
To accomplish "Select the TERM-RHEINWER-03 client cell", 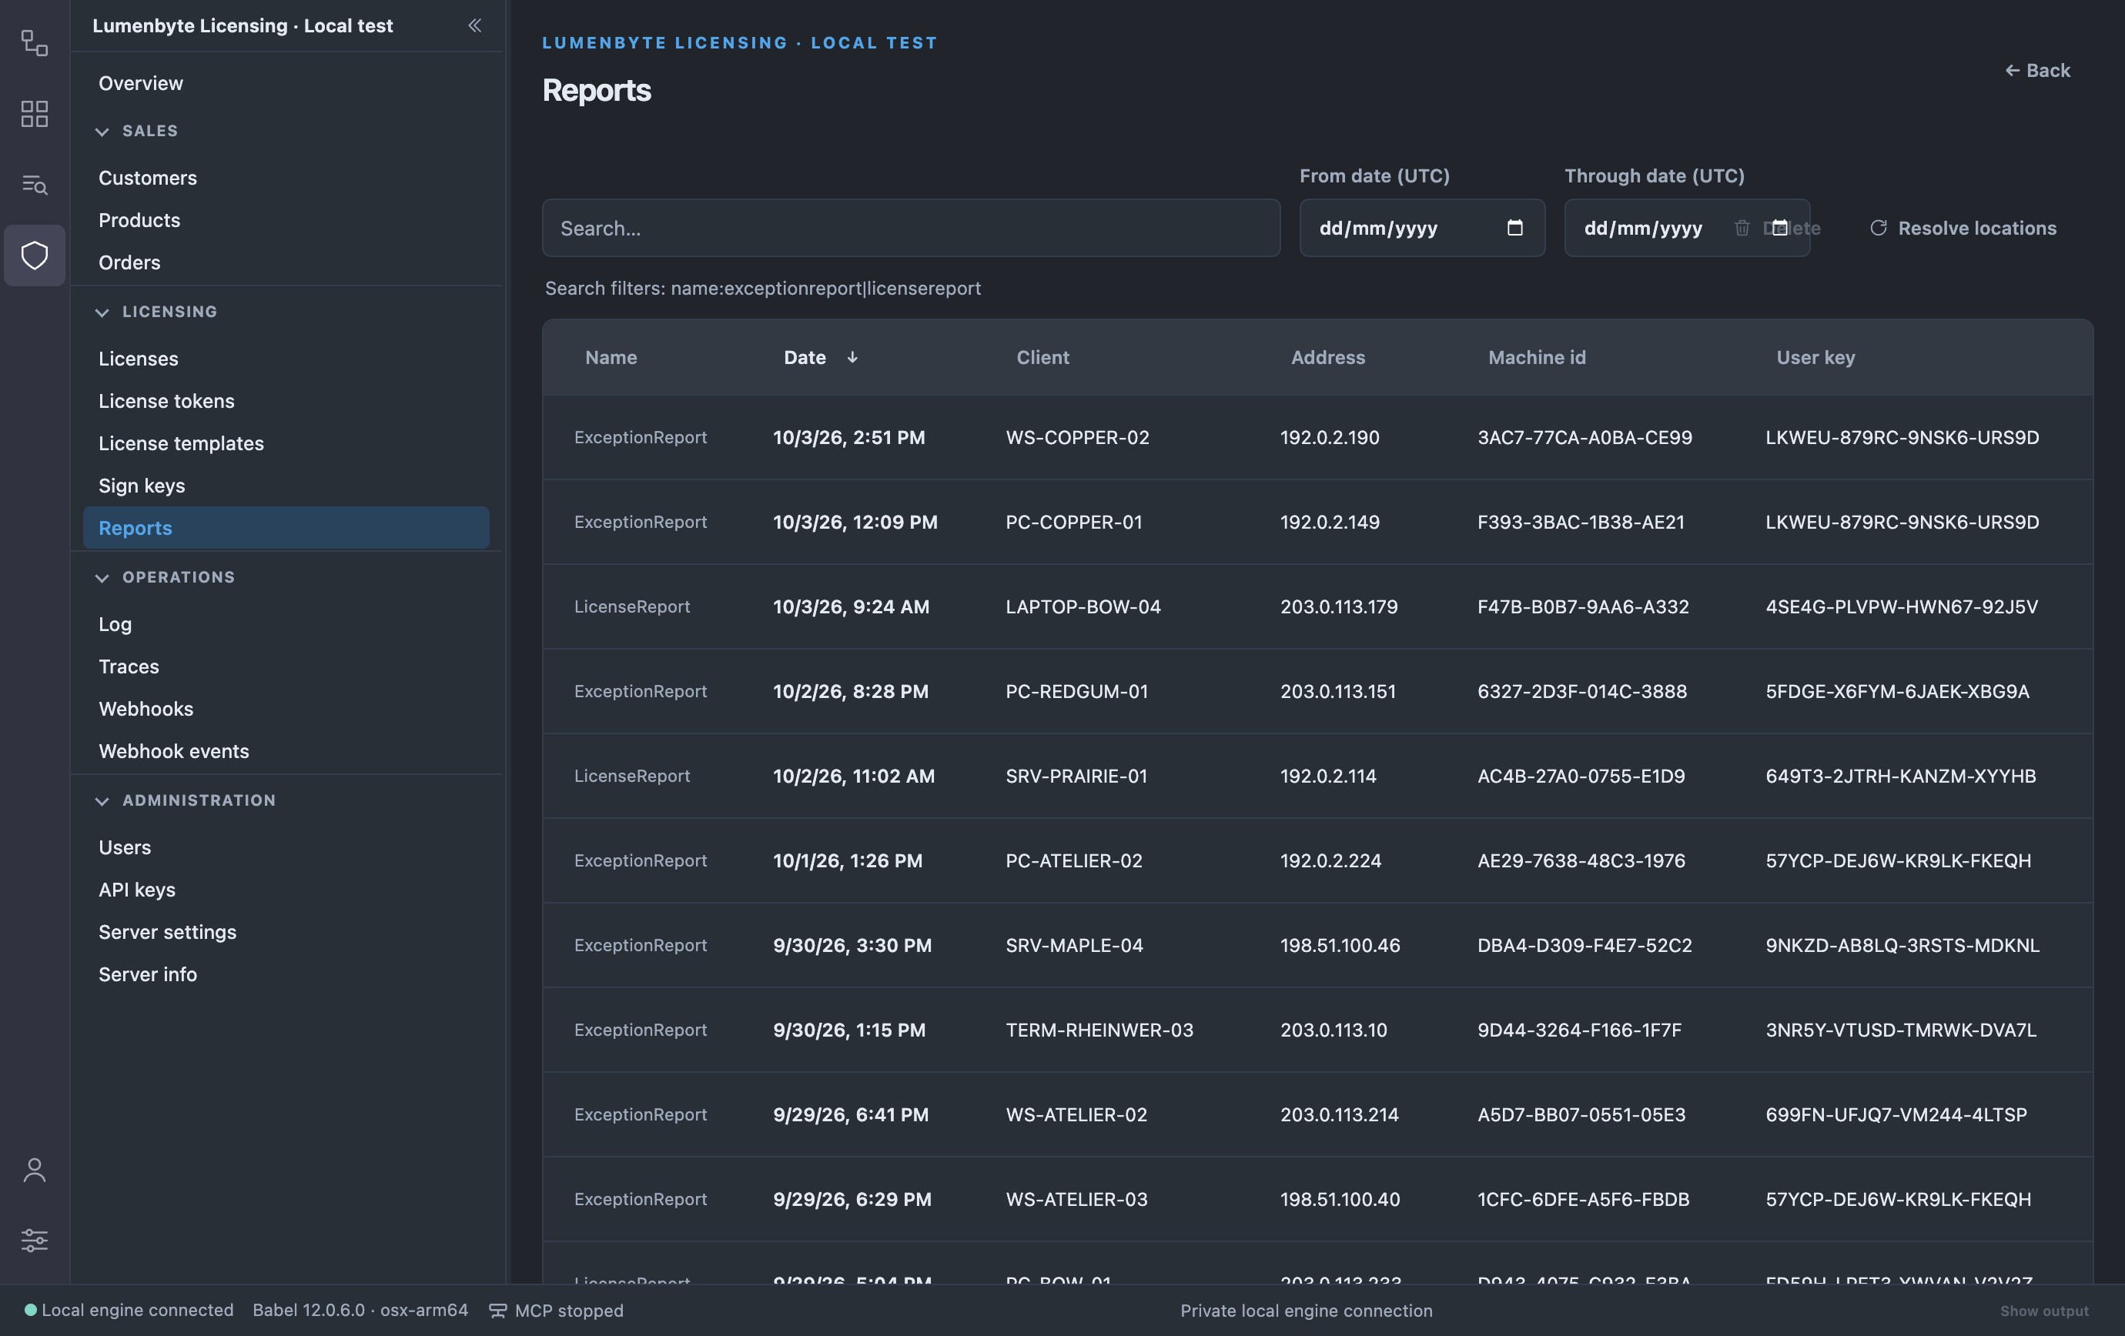I will (1099, 1030).
